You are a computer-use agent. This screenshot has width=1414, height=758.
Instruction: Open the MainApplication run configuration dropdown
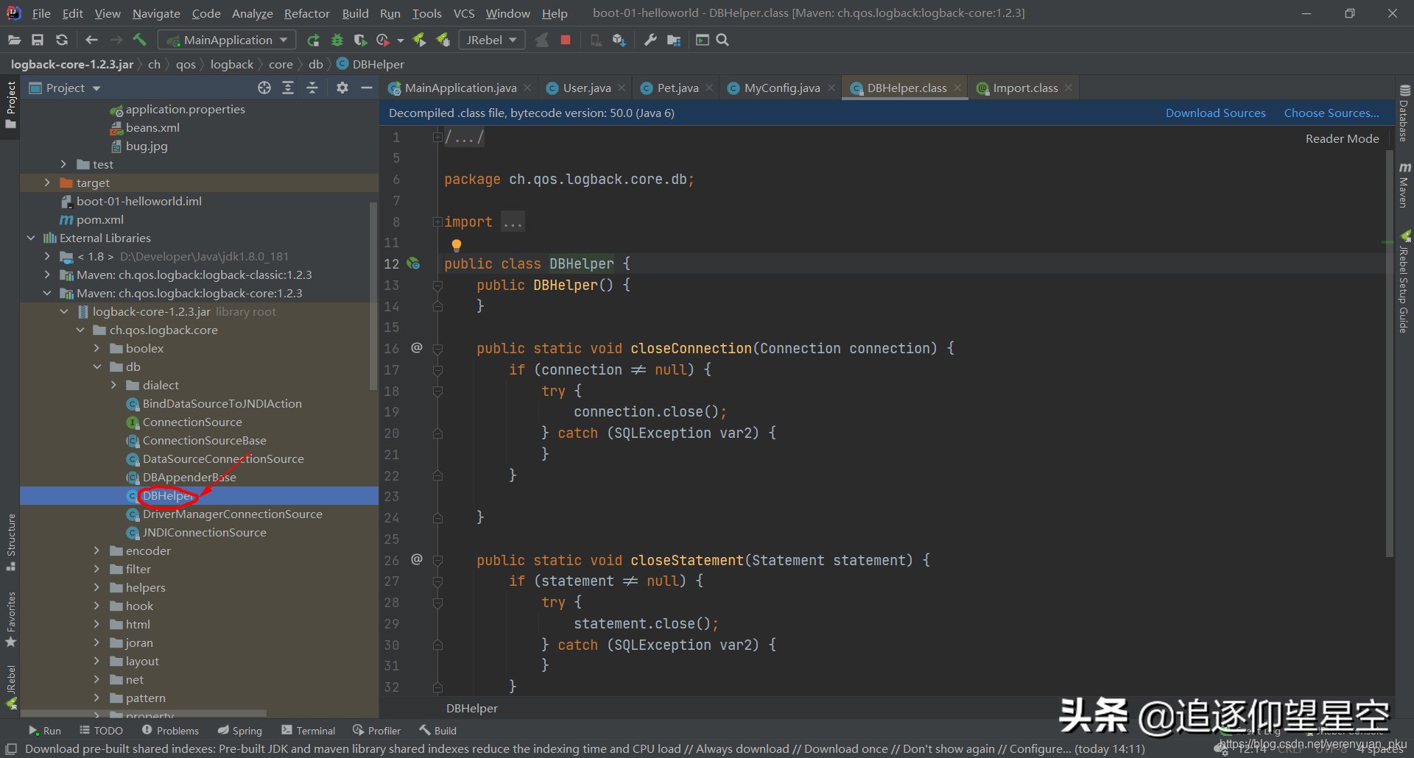[x=228, y=40]
